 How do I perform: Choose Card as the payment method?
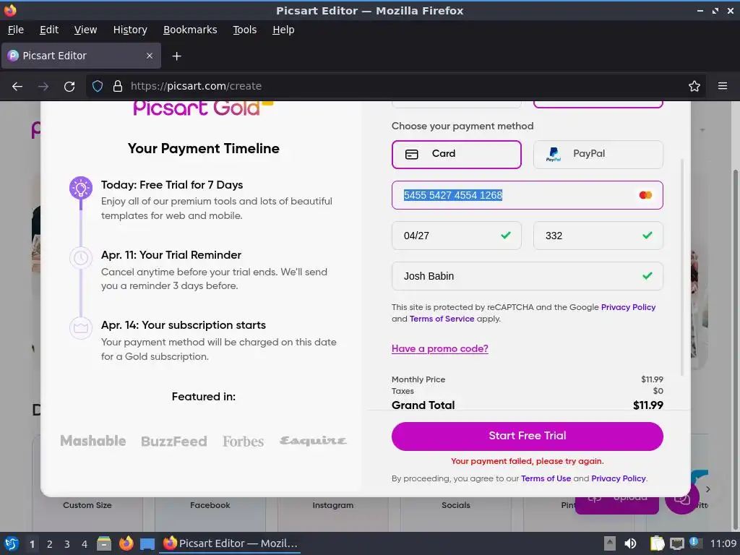(x=457, y=155)
